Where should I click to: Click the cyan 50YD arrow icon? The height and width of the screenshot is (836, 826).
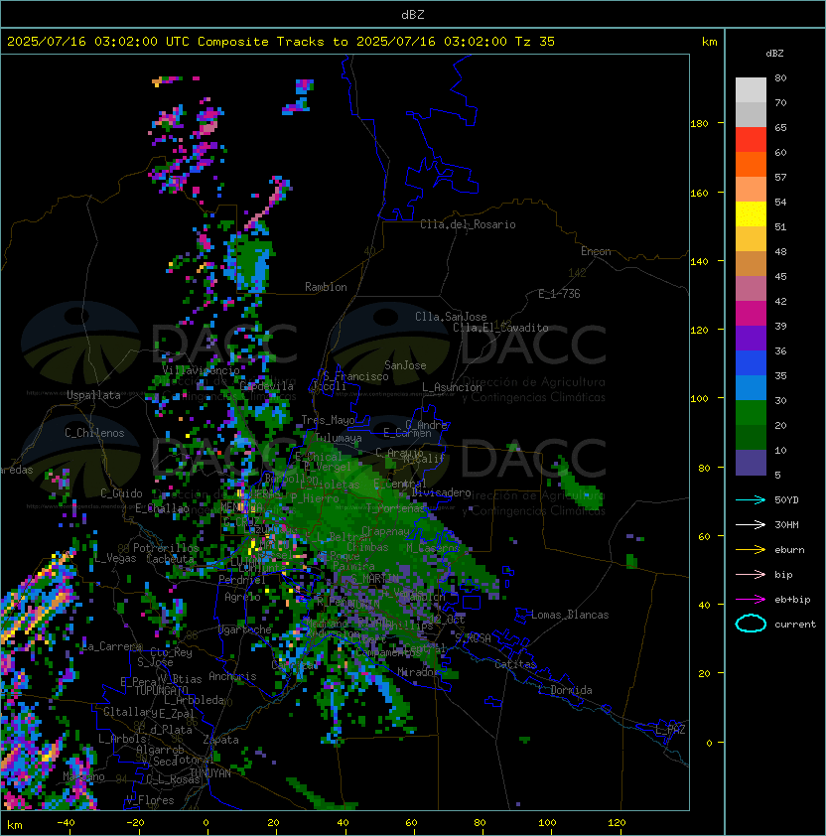point(751,499)
